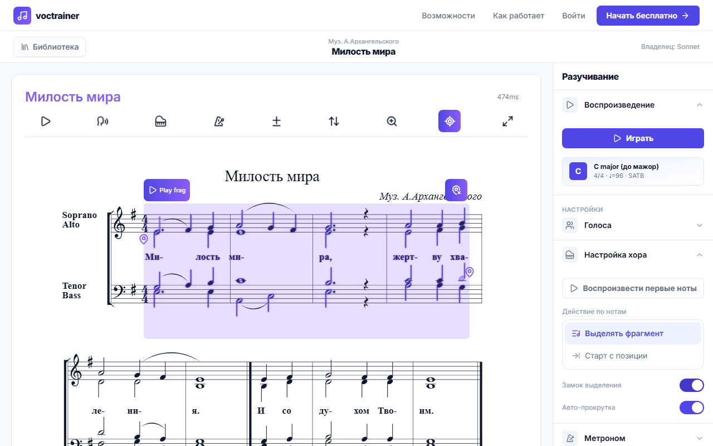Select the Старт с позиции note action
713x446 pixels.
(633, 356)
